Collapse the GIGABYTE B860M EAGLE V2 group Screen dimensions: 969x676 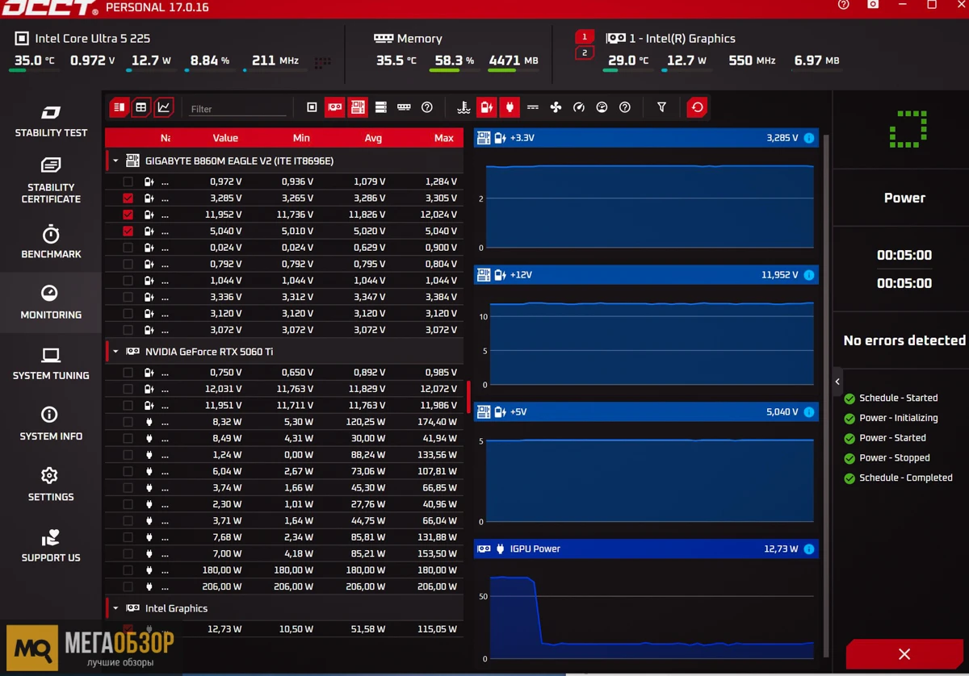(x=115, y=161)
